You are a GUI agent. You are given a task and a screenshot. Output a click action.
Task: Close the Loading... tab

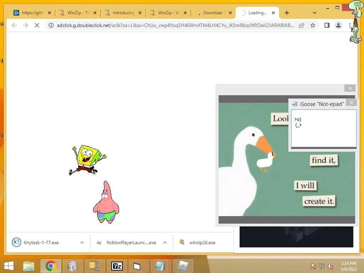(x=273, y=13)
